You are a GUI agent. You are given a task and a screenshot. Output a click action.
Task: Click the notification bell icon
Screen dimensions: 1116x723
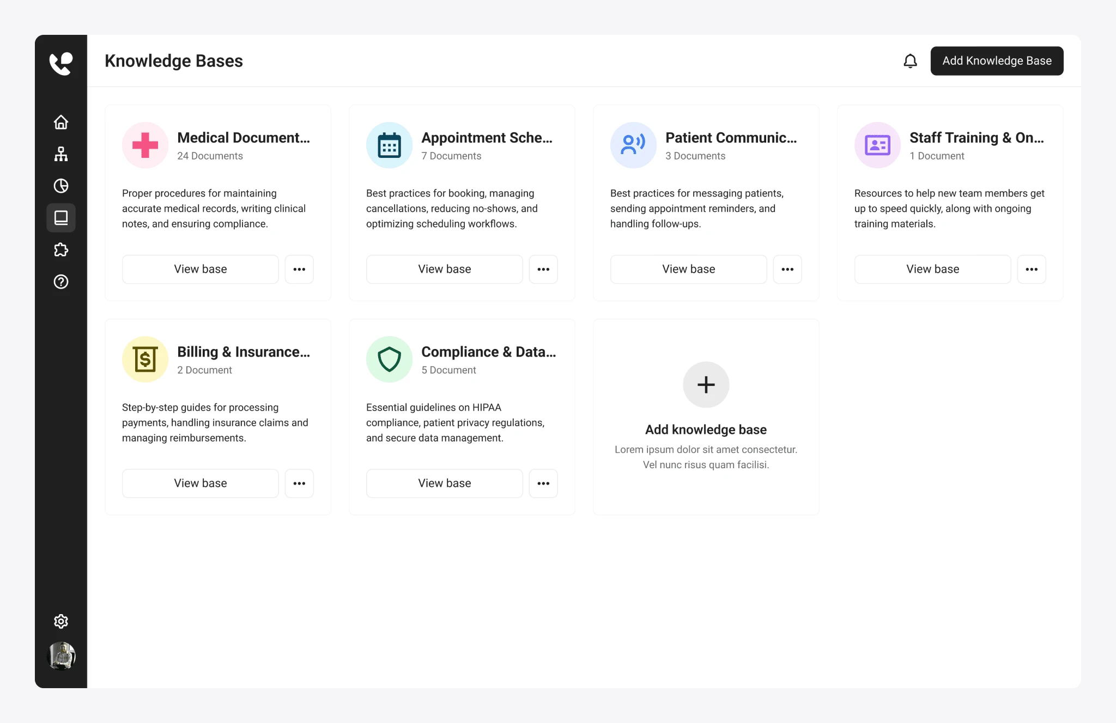(x=910, y=61)
